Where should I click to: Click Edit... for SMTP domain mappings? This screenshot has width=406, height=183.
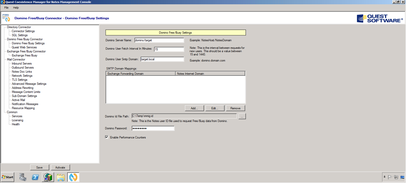(x=214, y=108)
